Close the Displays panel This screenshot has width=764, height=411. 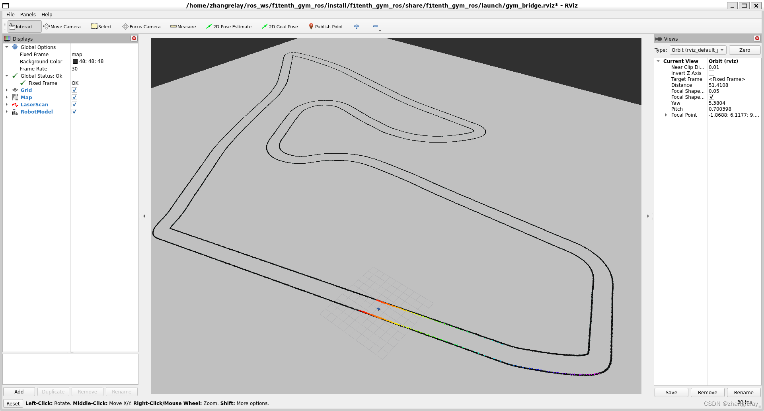[x=134, y=39]
